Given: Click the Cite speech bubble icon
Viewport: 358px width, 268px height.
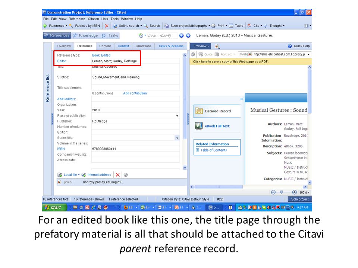Looking at the screenshot, I should (249, 26).
